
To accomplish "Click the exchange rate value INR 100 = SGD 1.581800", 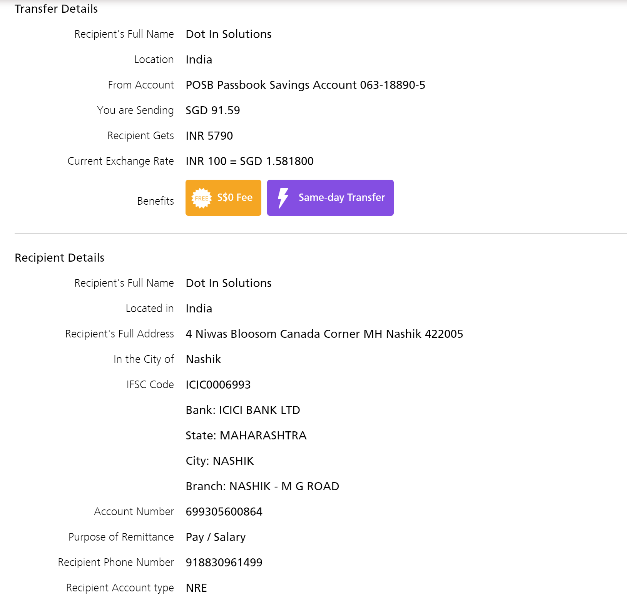I will click(249, 161).
